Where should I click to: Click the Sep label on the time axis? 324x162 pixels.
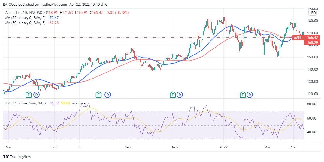pyautogui.click(x=128, y=148)
